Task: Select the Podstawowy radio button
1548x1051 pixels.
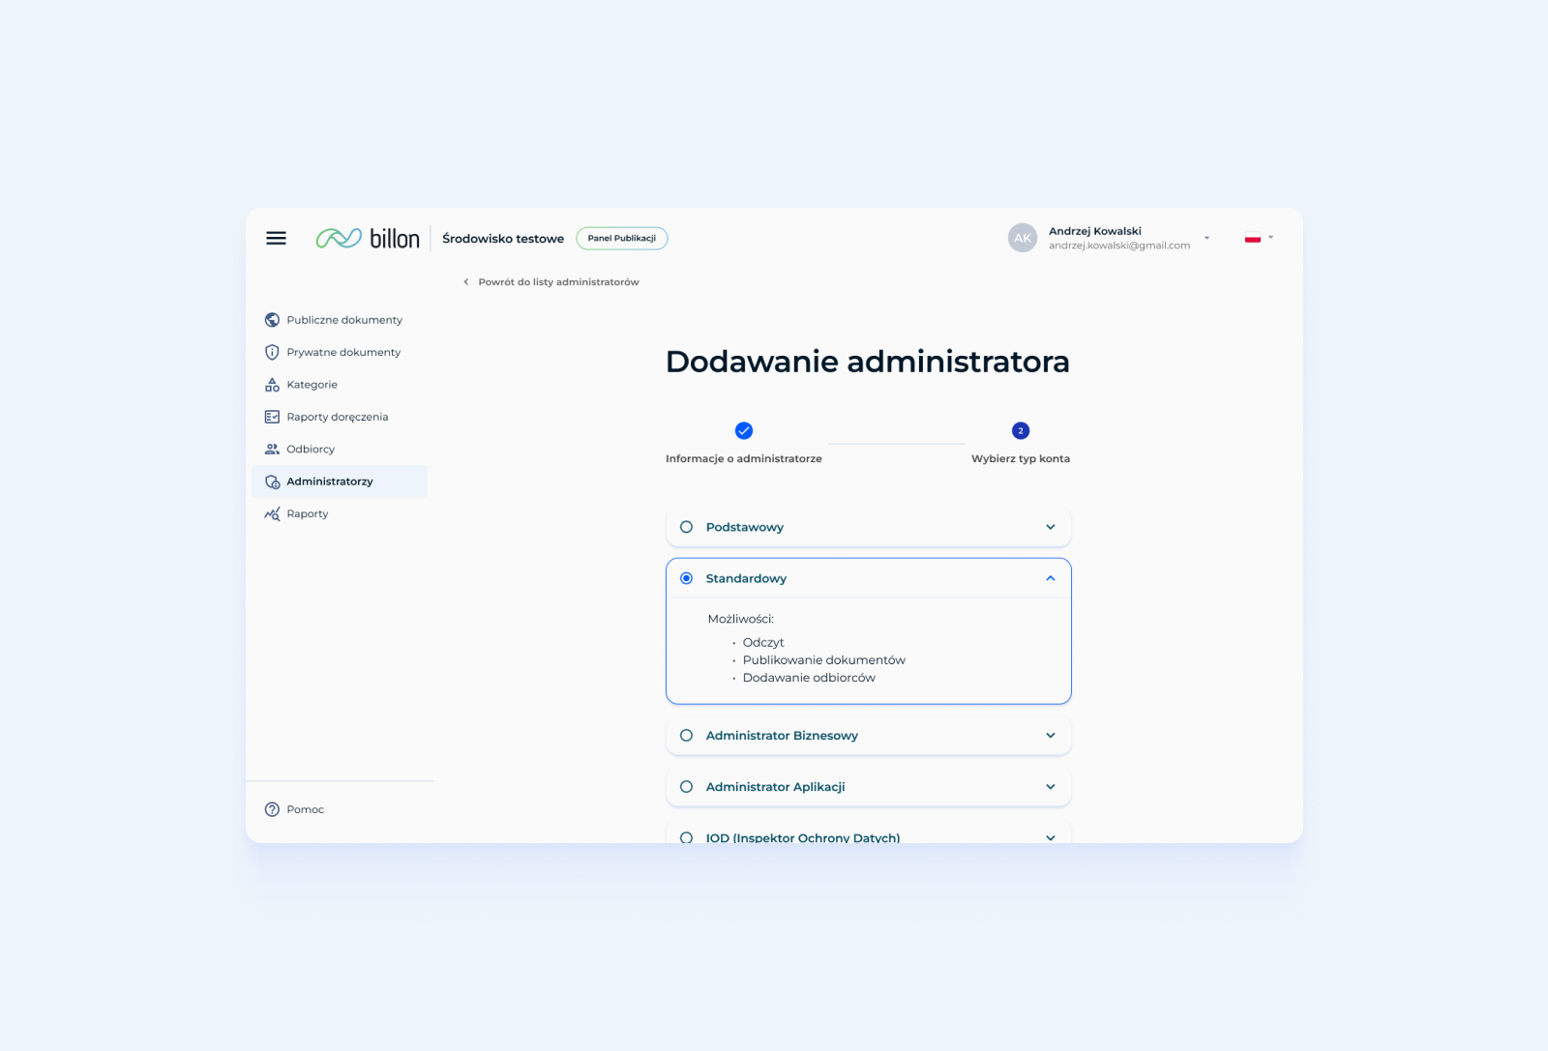Action: (x=686, y=527)
